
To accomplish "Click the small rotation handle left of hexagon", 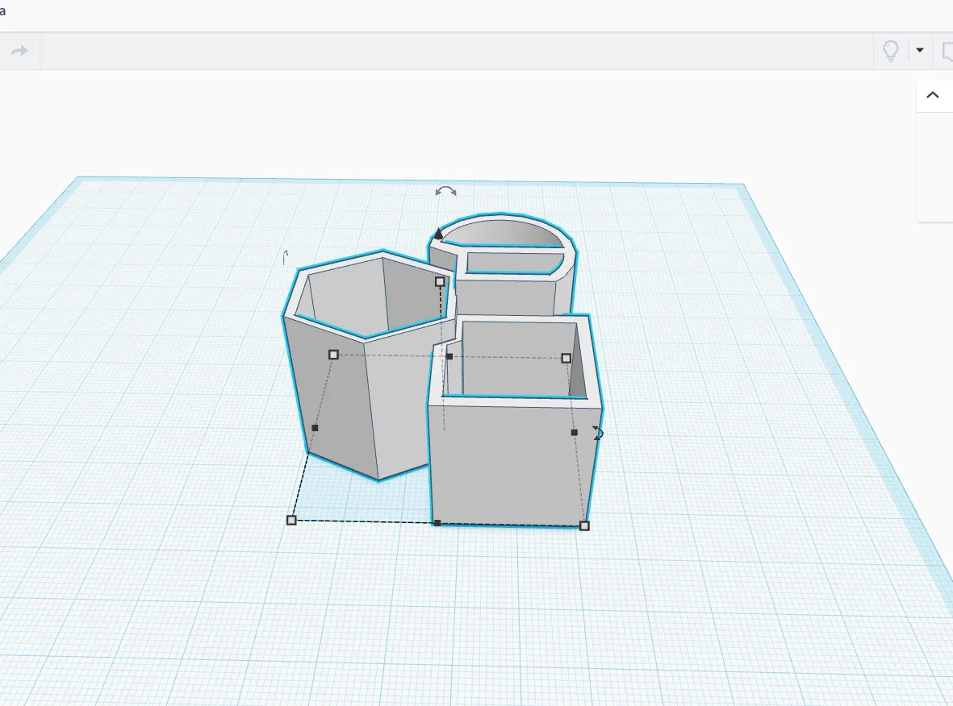I will click(x=285, y=257).
